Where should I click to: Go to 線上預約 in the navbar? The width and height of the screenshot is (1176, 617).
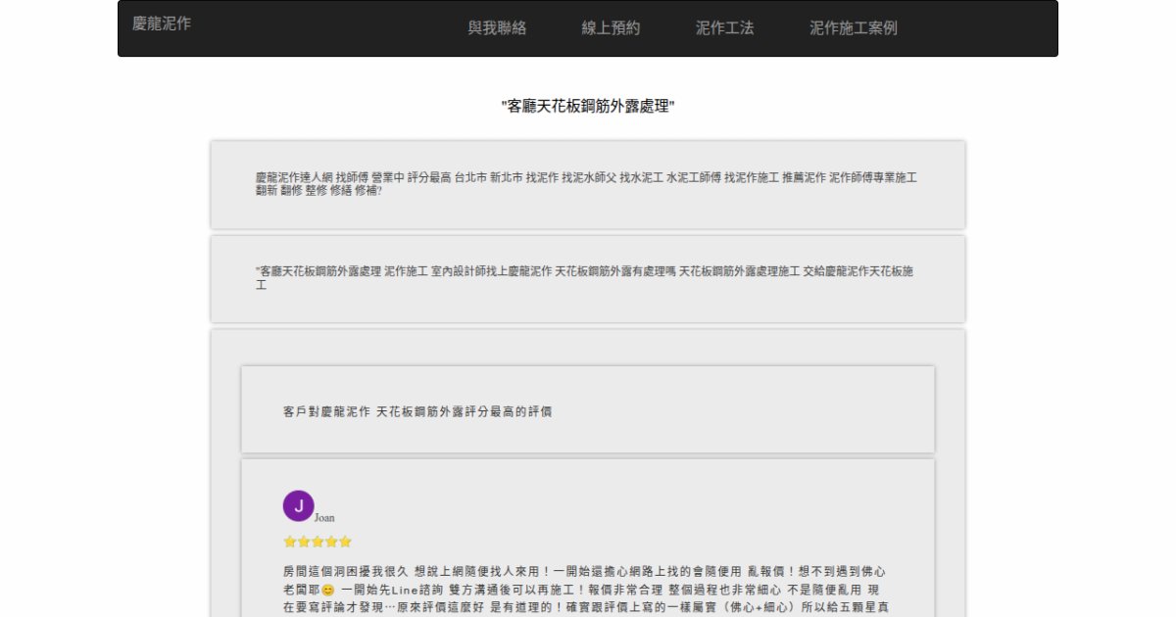point(611,28)
